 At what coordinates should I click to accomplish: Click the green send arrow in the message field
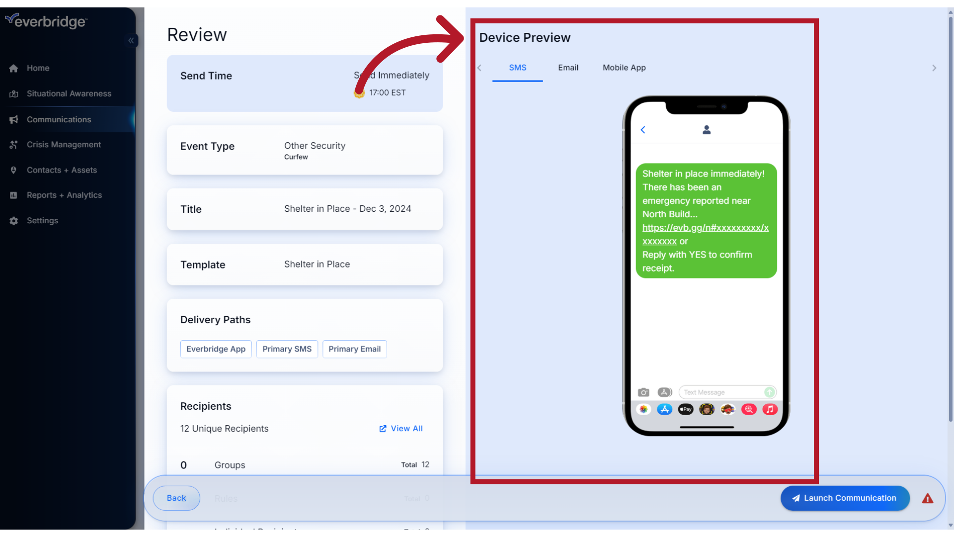pos(769,392)
